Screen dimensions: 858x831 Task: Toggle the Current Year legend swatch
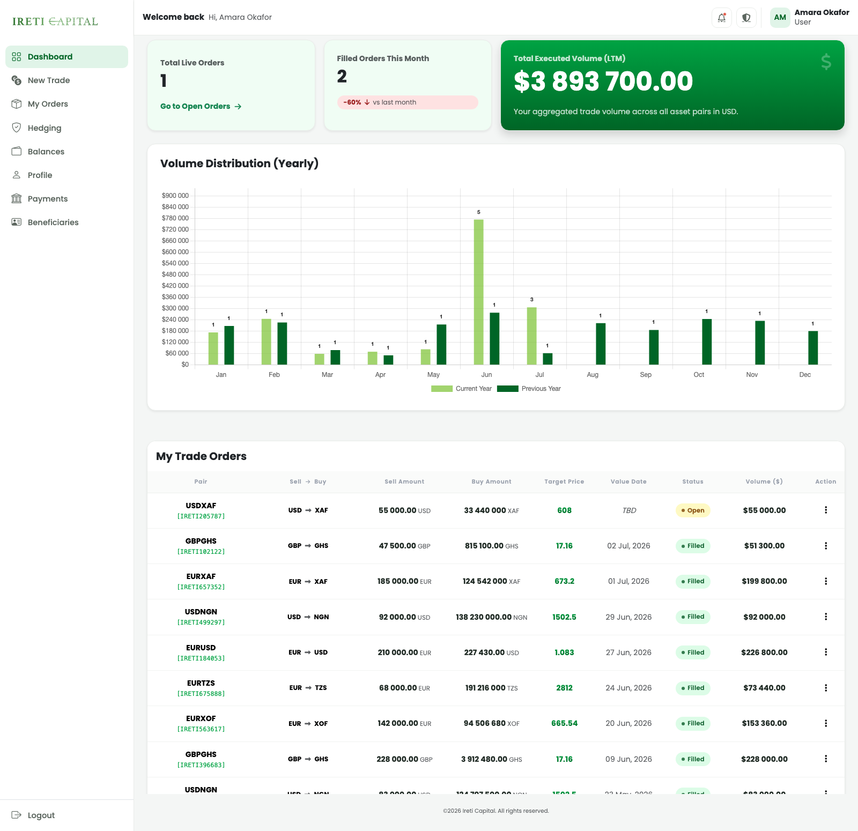tap(442, 389)
